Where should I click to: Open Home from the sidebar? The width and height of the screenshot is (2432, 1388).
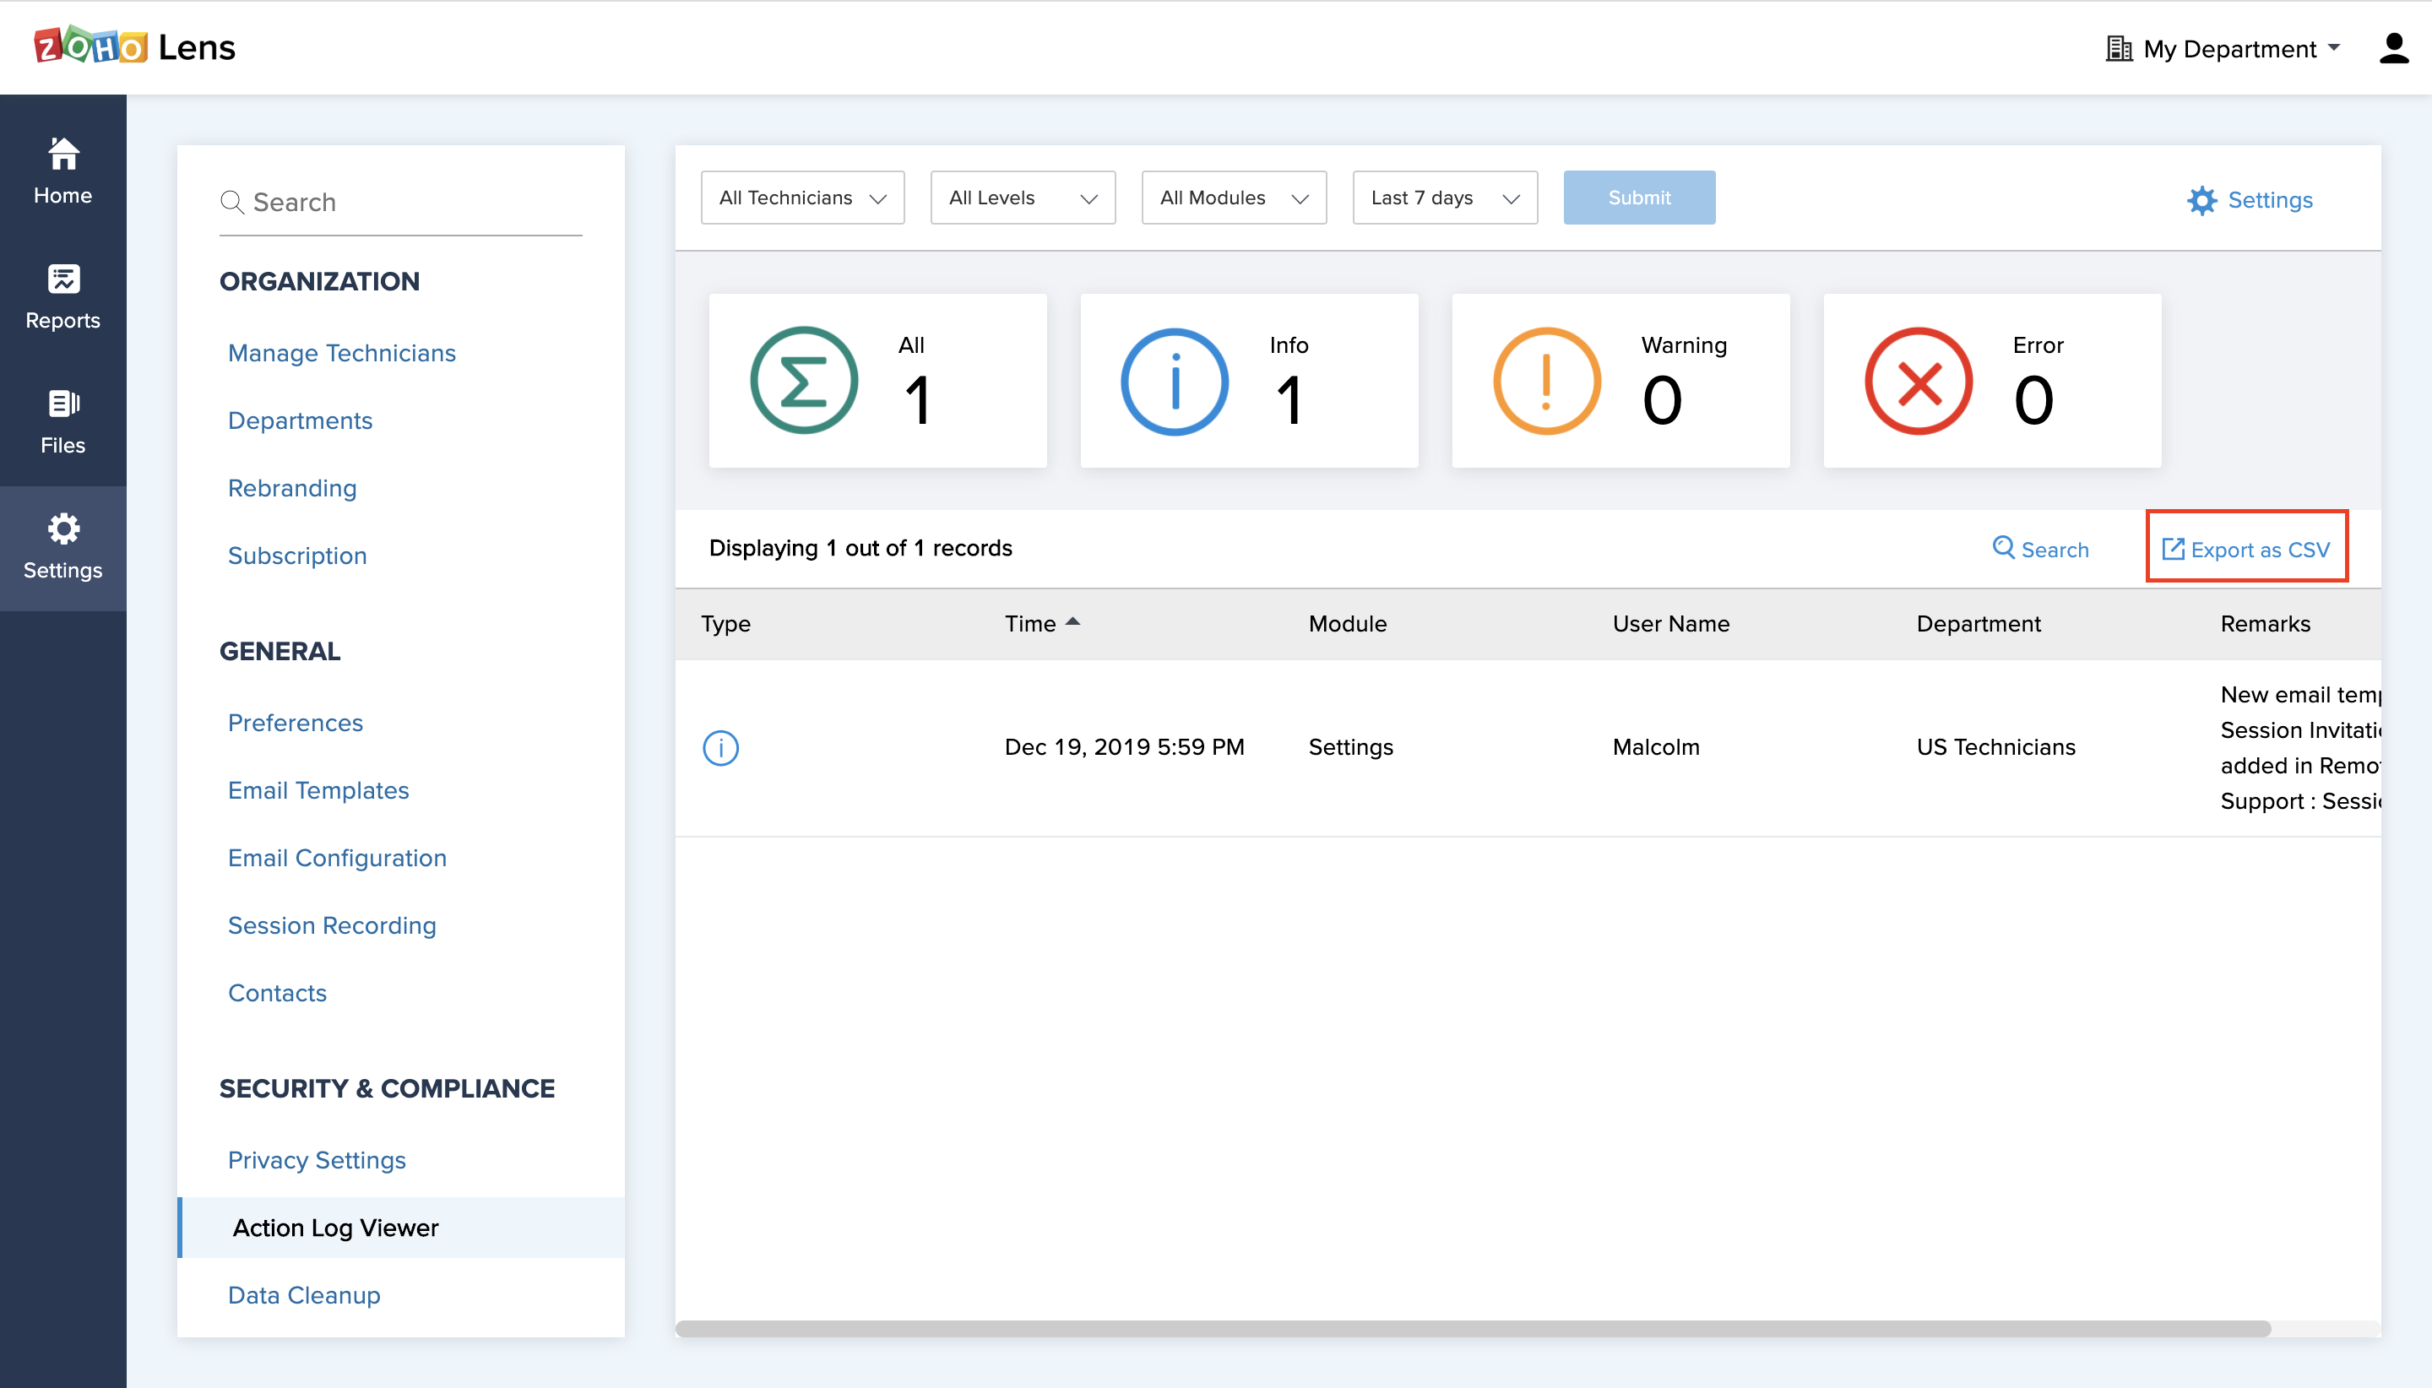point(63,171)
